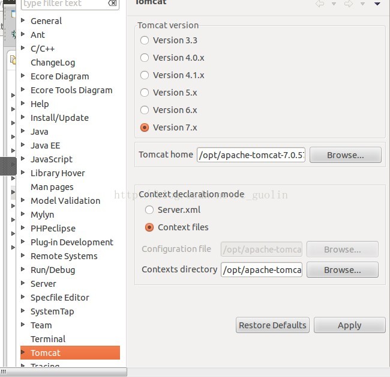Viewport: 390px width, 377px height.
Task: Expand the Tomcat preferences node
Action: [x=23, y=352]
